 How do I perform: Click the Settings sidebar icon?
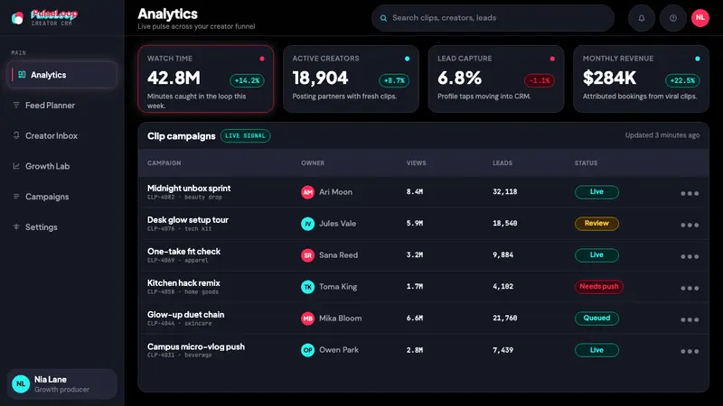[16, 226]
